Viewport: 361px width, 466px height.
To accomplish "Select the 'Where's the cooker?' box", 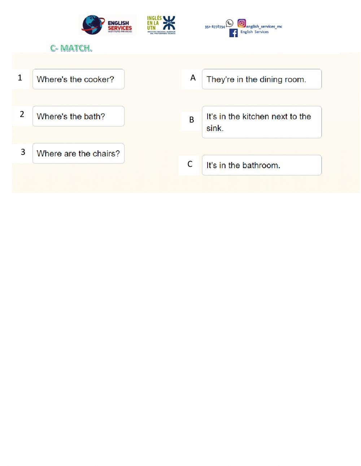I will 78,79.
